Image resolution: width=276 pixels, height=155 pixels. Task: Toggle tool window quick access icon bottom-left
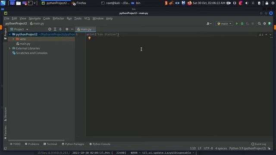click(6, 149)
